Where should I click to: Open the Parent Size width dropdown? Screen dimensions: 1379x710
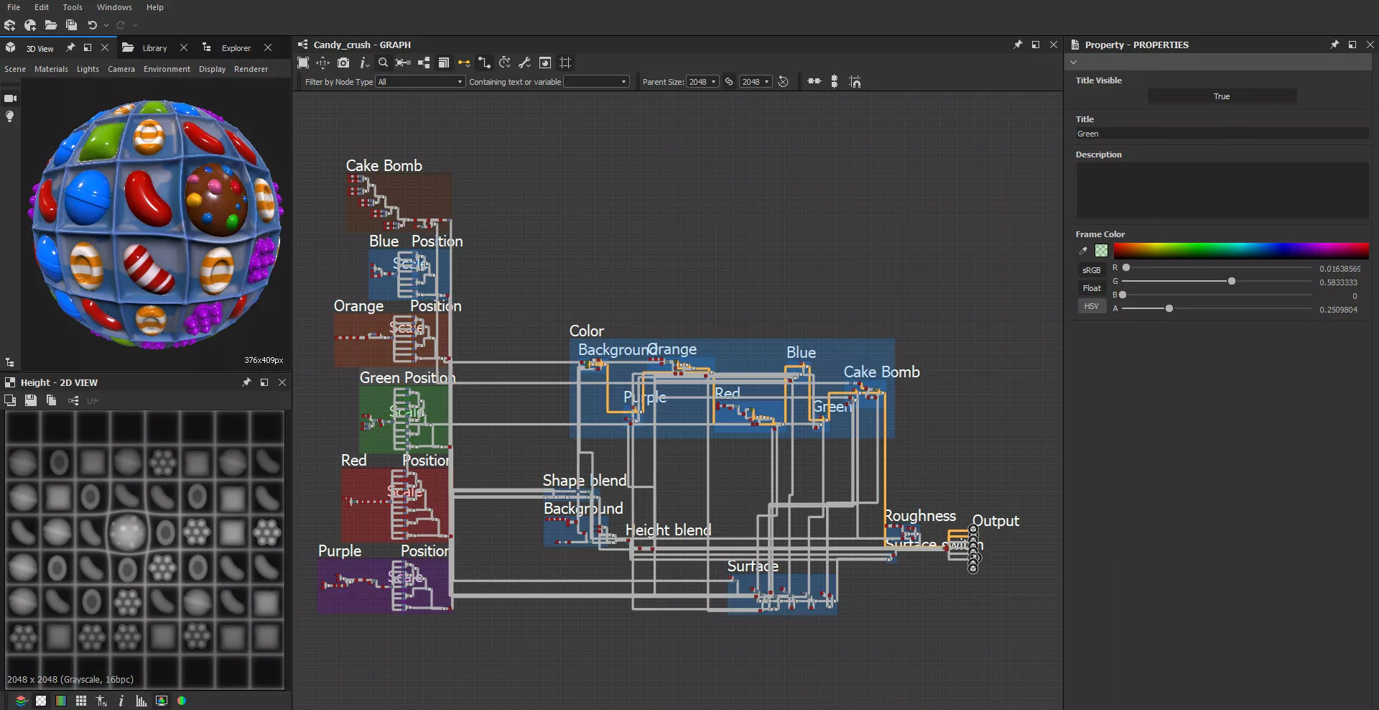(702, 82)
